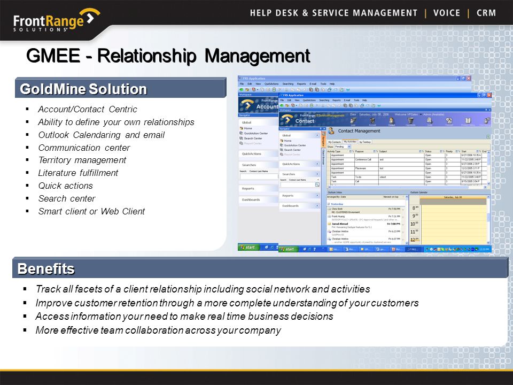
Task: Open Home in the back Account window Navigator
Action: [x=246, y=128]
